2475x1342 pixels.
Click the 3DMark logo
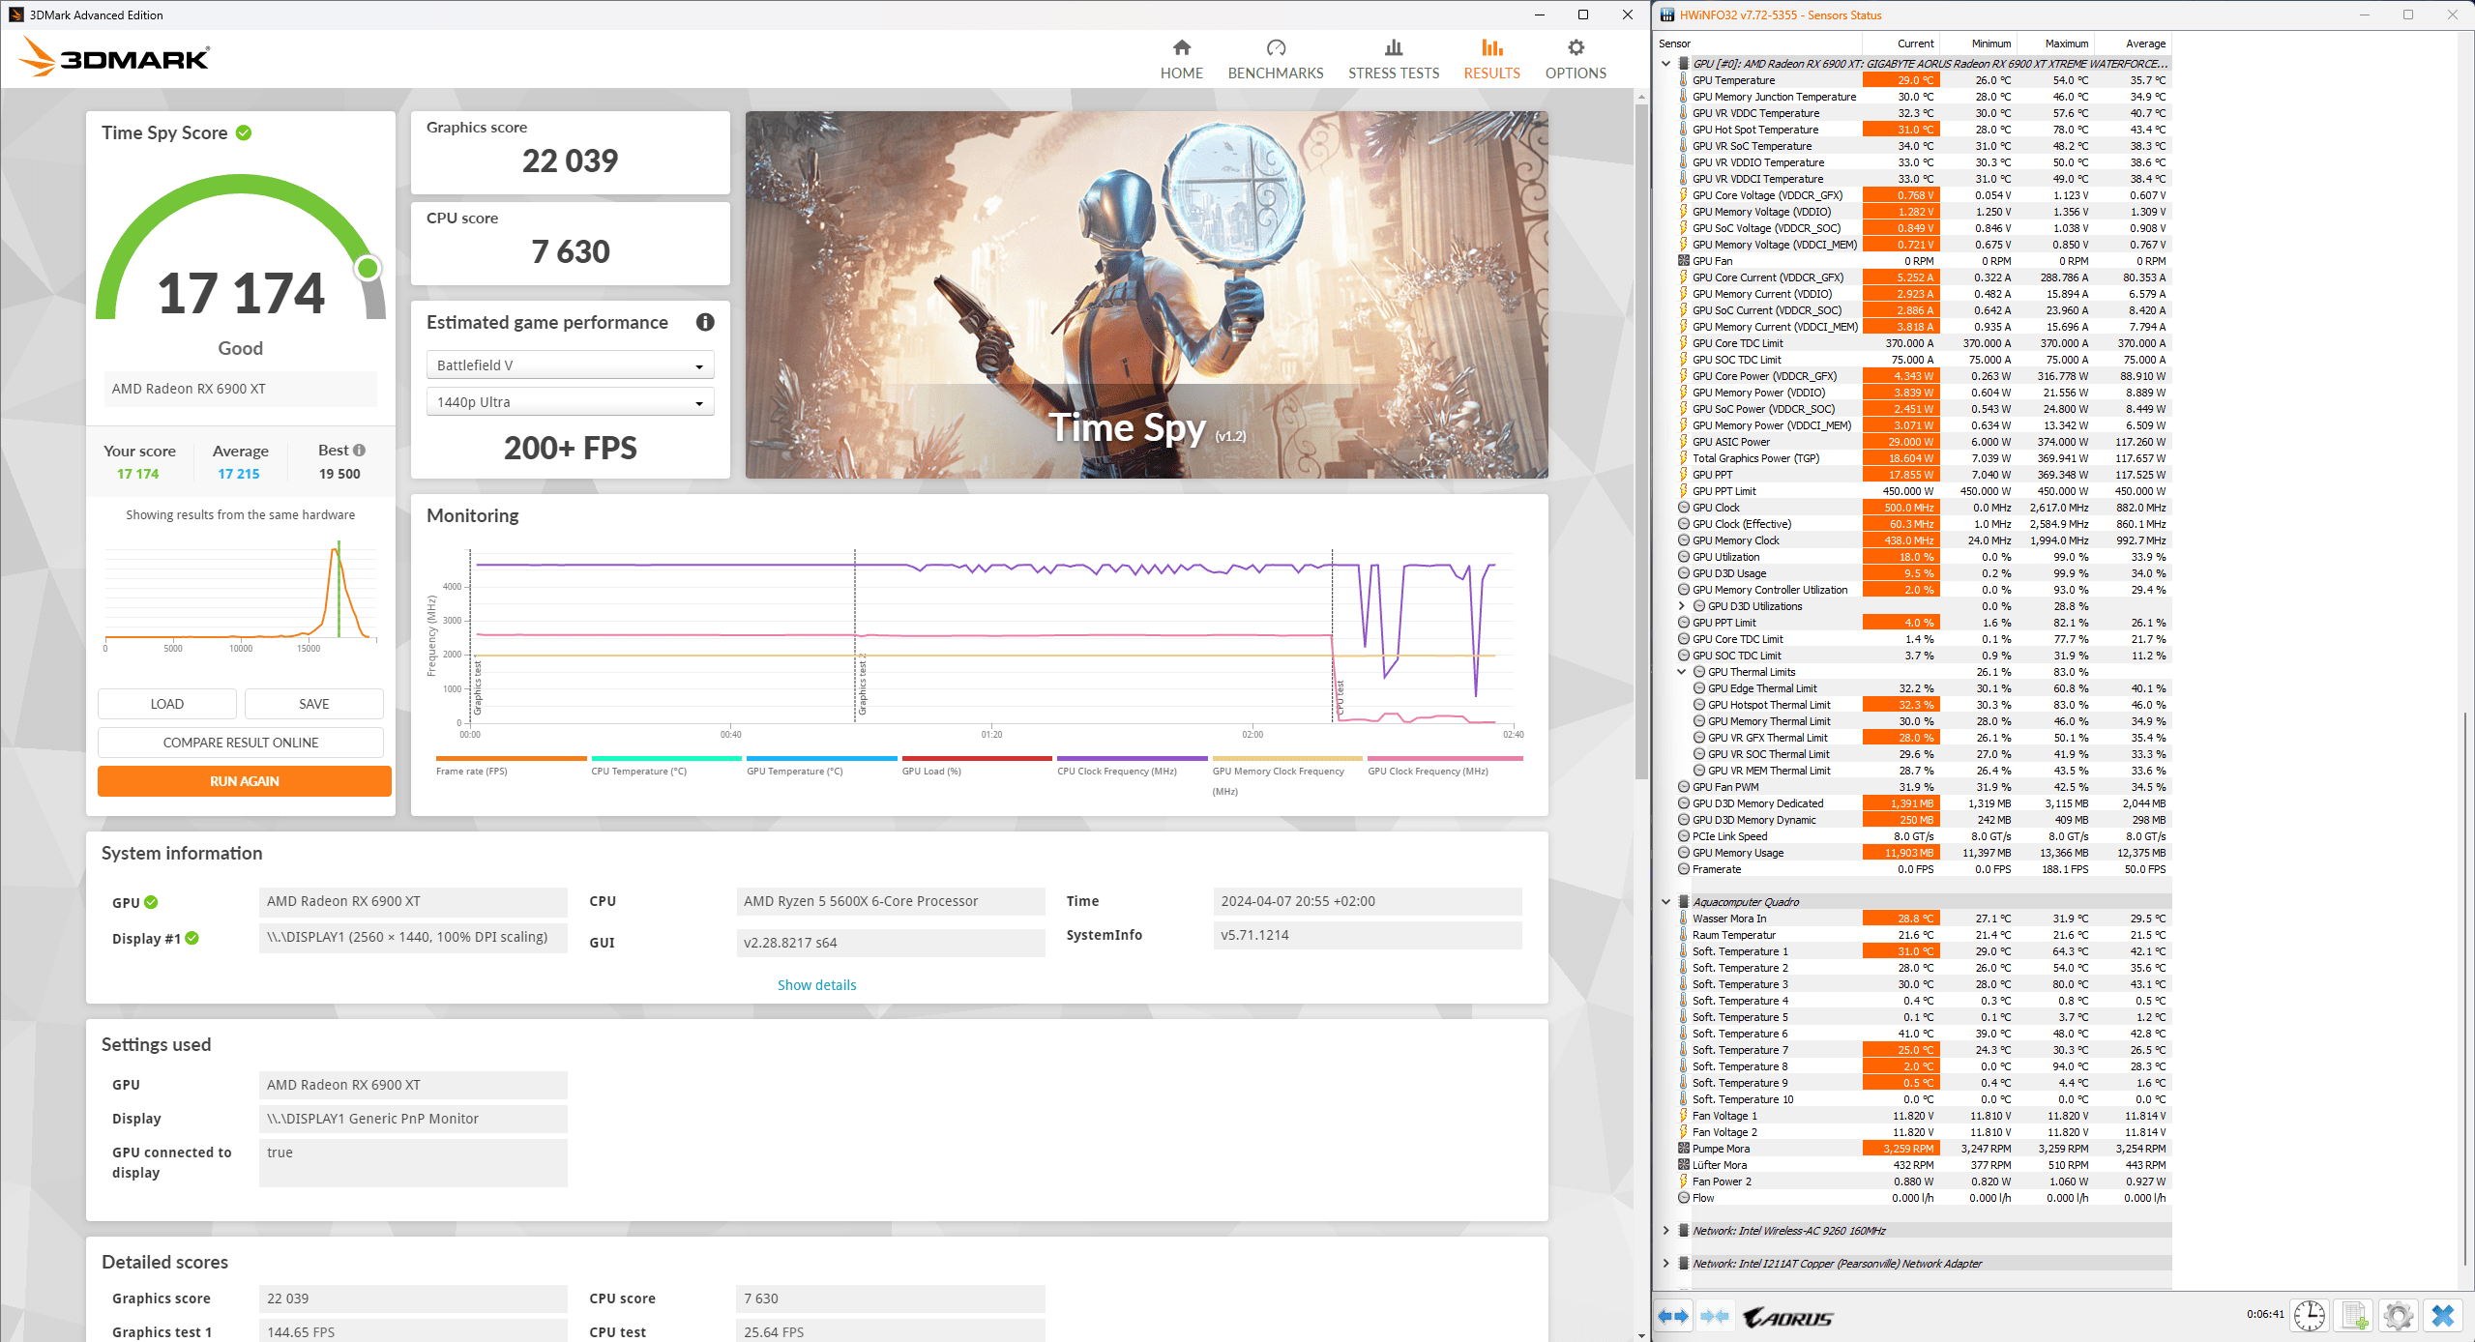pos(114,57)
